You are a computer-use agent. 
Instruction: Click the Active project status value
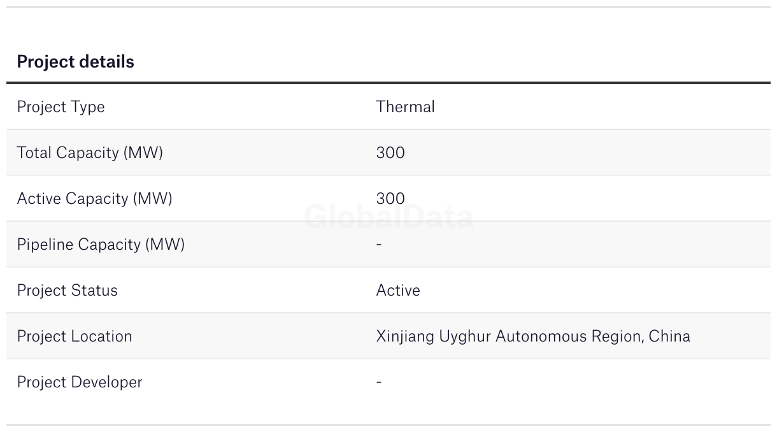(x=398, y=290)
